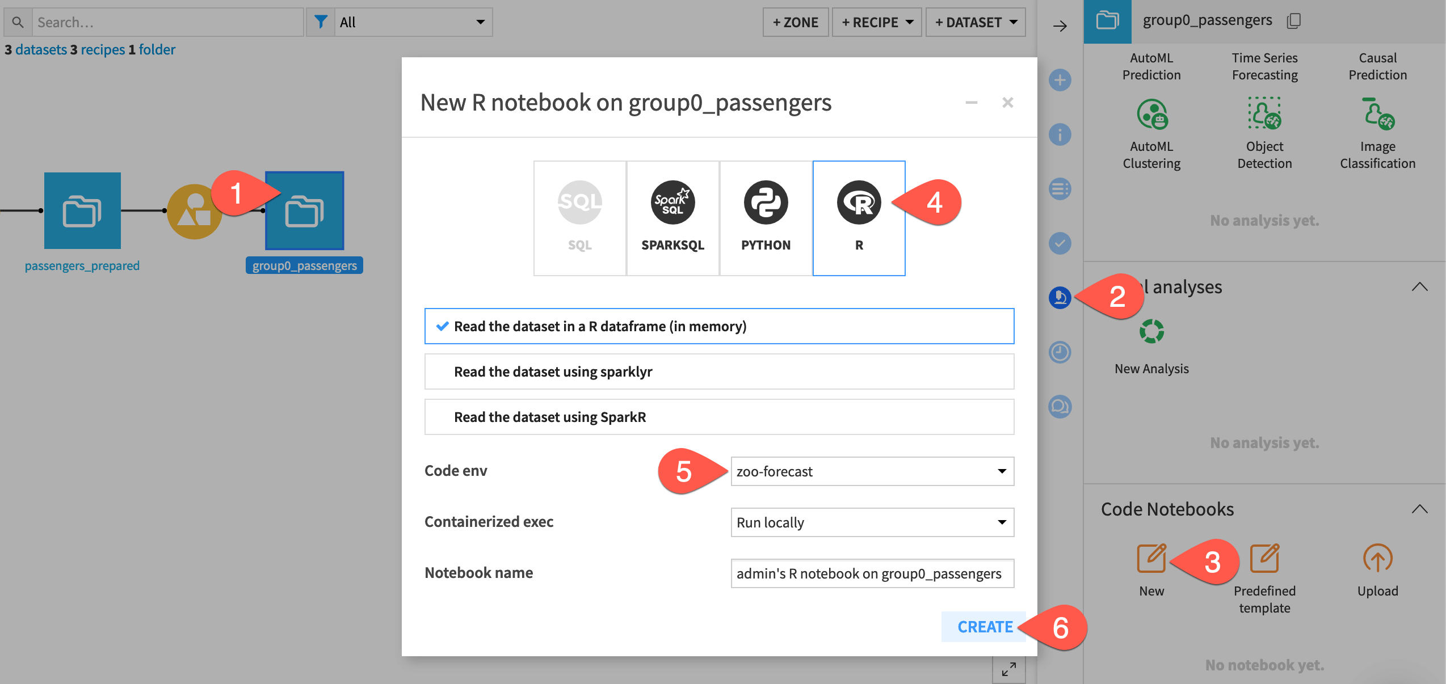Click the passengers_prepared label
The width and height of the screenshot is (1446, 684).
[82, 265]
